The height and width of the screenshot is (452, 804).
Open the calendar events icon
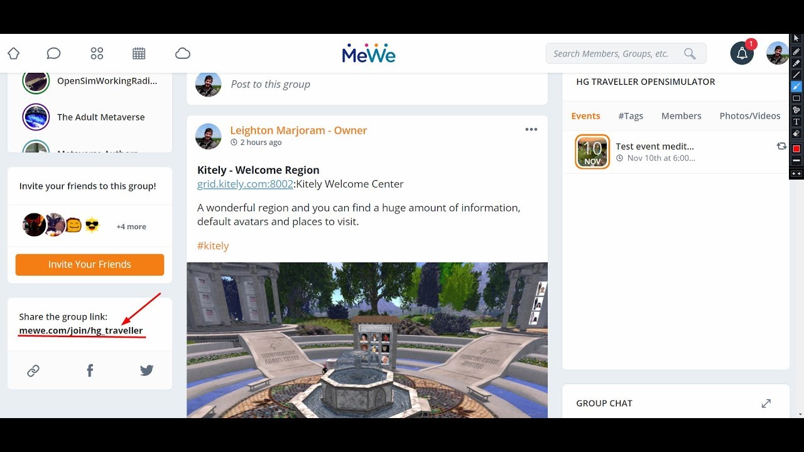(139, 53)
